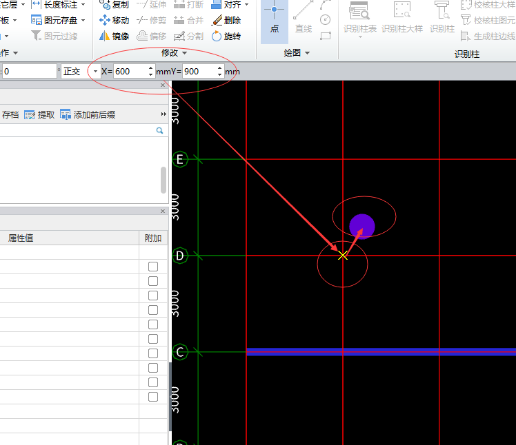Tick the first 附加 checkbox
The height and width of the screenshot is (445, 516).
coord(153,267)
